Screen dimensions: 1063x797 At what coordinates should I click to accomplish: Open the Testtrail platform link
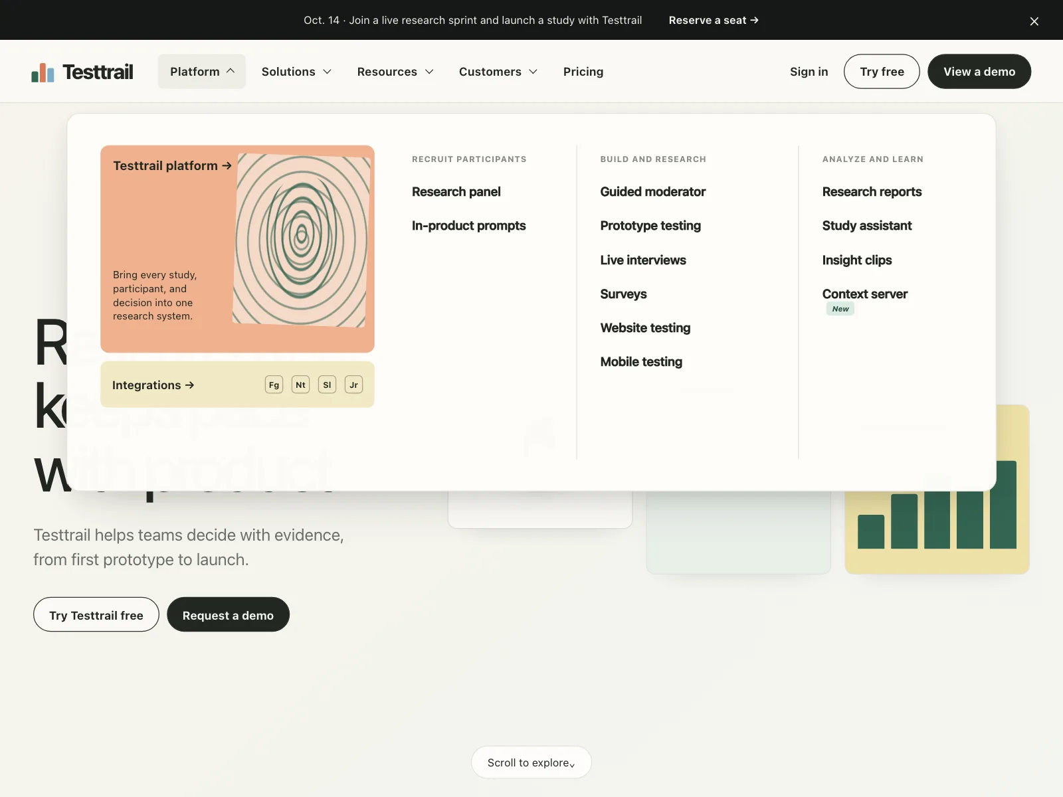172,165
